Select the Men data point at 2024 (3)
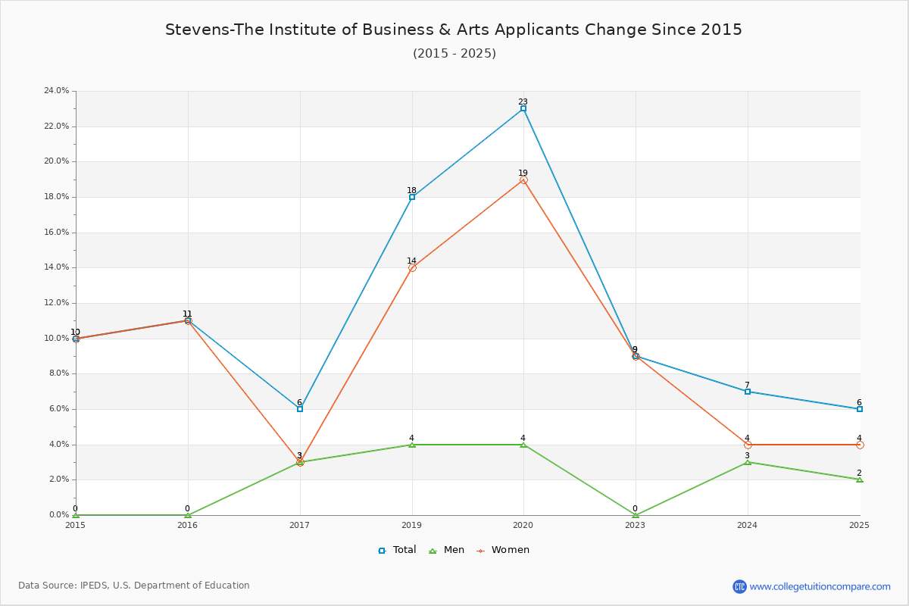Image resolution: width=909 pixels, height=606 pixels. 748,462
